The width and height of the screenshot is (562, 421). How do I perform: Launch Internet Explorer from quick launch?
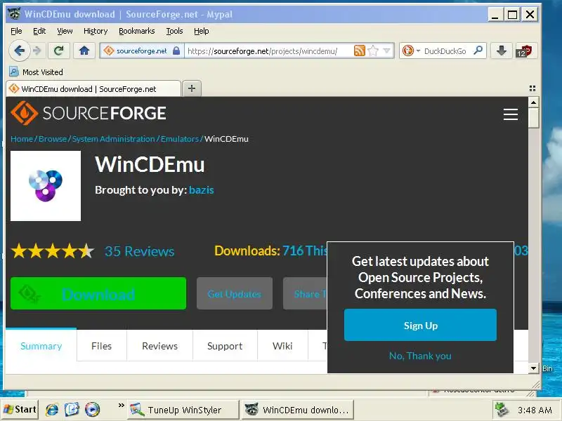point(52,409)
